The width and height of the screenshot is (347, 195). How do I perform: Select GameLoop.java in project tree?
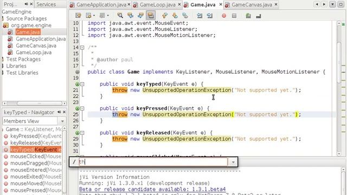point(34,53)
